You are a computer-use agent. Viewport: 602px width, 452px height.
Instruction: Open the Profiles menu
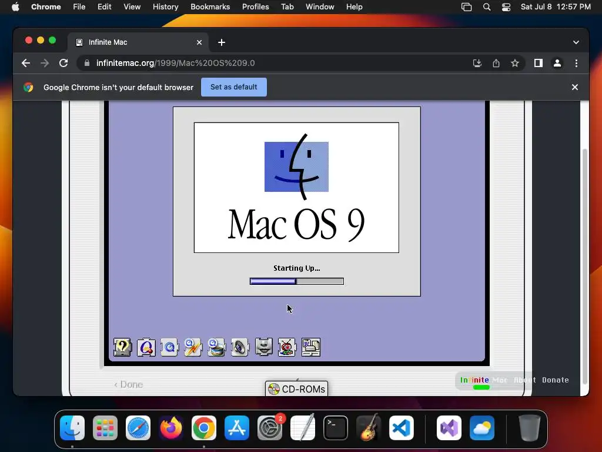tap(255, 7)
